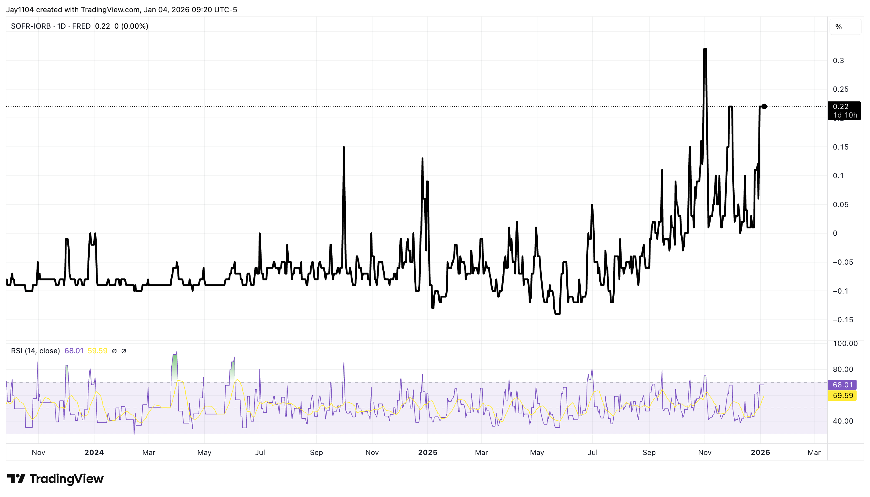
Task: Open the RSI (14, close) indicator legend
Action: pyautogui.click(x=35, y=351)
